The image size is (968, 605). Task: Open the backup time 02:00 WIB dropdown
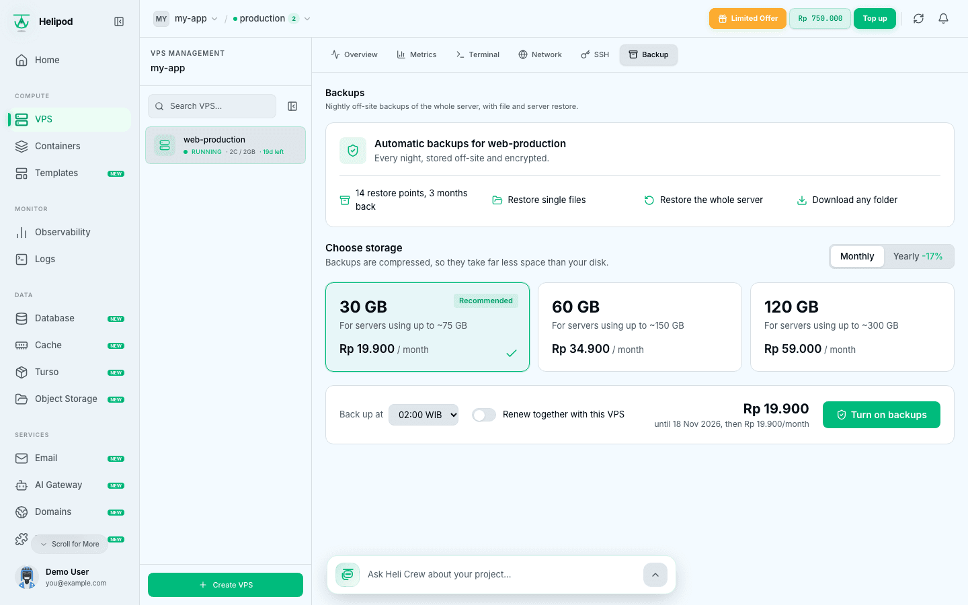click(x=424, y=415)
